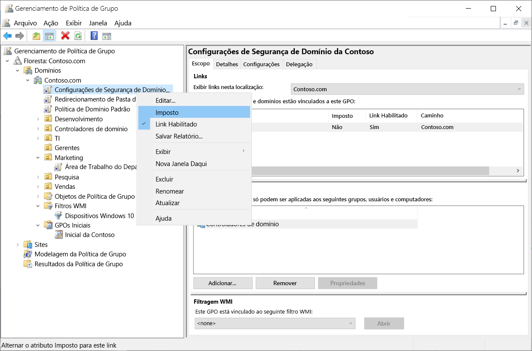Open the Ajuda menu in menu bar
This screenshot has width=532, height=351.
(123, 23)
